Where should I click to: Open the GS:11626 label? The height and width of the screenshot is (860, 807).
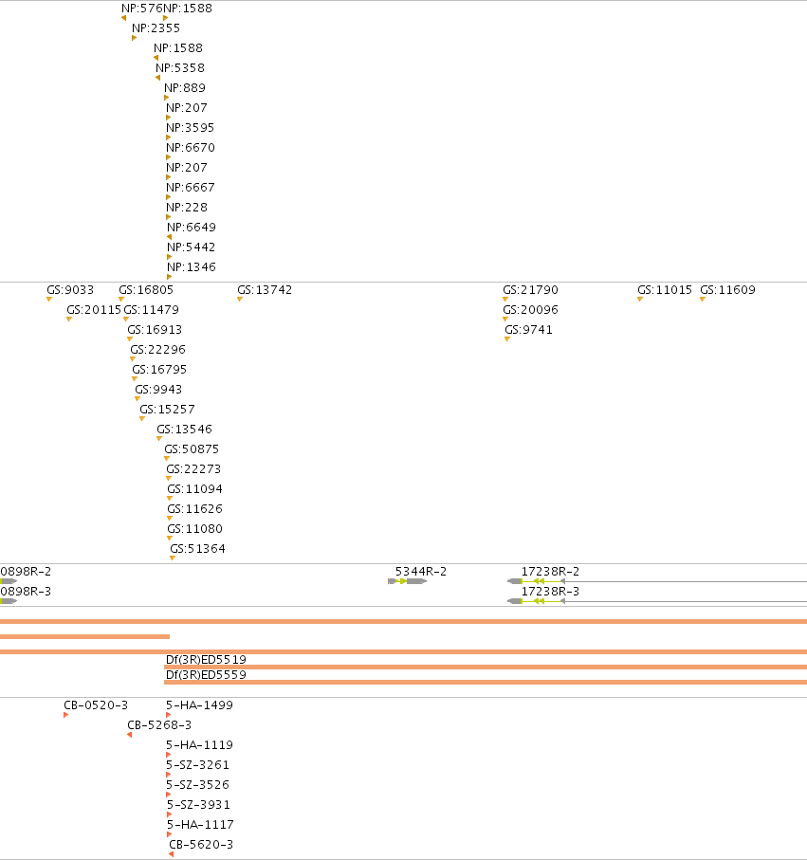click(194, 509)
